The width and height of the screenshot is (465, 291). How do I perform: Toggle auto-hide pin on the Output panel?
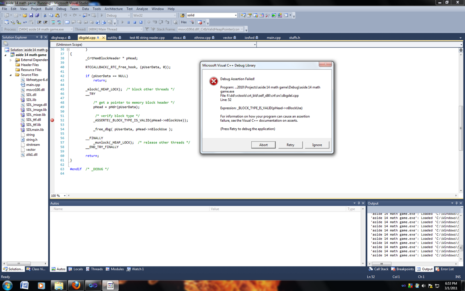coord(456,203)
